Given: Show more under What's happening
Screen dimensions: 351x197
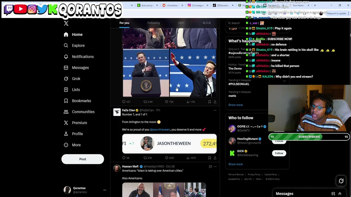Looking at the screenshot, I should (x=236, y=105).
